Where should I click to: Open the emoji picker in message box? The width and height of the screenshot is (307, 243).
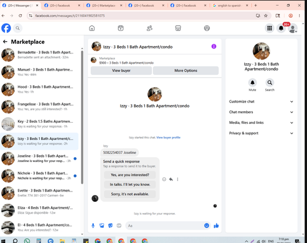[207, 225]
